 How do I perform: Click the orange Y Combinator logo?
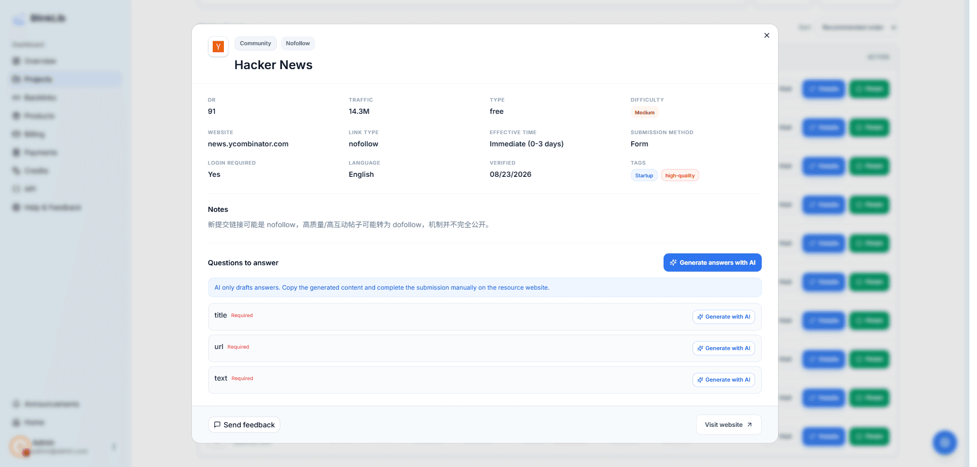(218, 47)
